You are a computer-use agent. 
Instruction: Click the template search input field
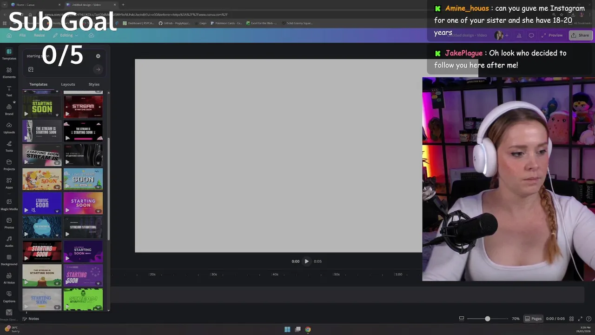click(x=58, y=56)
